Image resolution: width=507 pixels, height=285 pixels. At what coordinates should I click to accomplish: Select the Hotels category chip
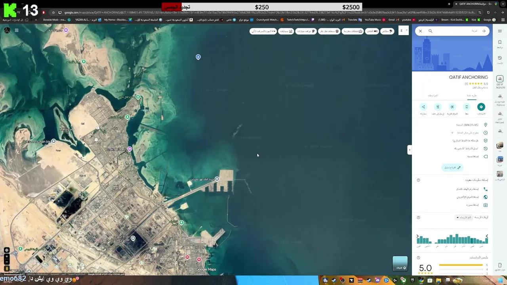pos(372,31)
